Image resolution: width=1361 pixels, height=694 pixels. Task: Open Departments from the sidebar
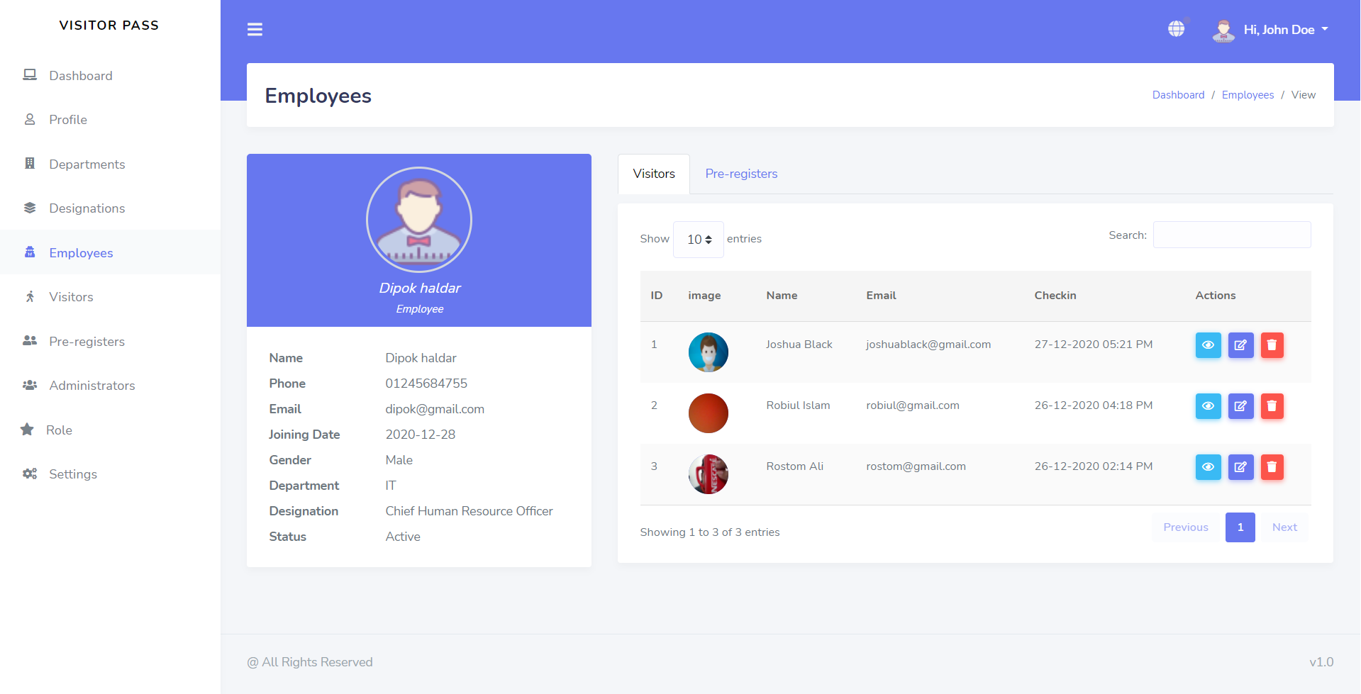30,164
